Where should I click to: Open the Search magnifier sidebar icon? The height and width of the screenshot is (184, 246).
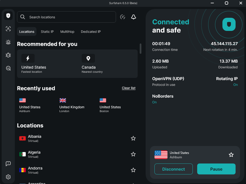coord(8,68)
